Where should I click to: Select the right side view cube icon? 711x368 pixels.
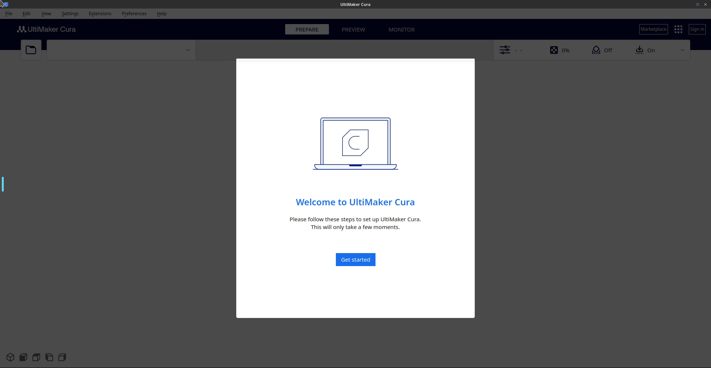click(x=62, y=357)
